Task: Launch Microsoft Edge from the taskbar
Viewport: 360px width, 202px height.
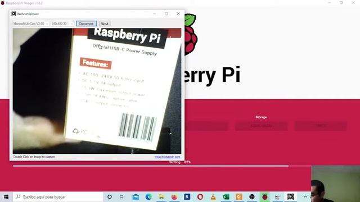Action: pyautogui.click(x=148, y=197)
